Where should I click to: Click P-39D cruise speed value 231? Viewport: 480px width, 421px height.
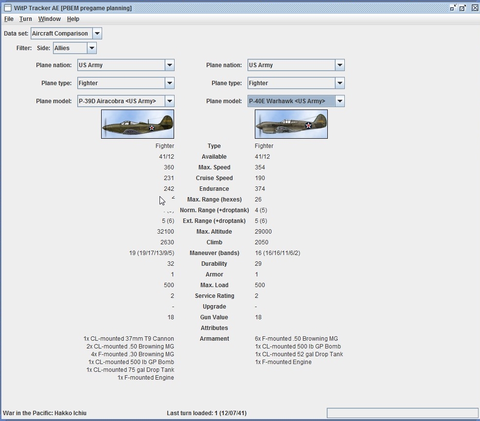[x=169, y=178]
